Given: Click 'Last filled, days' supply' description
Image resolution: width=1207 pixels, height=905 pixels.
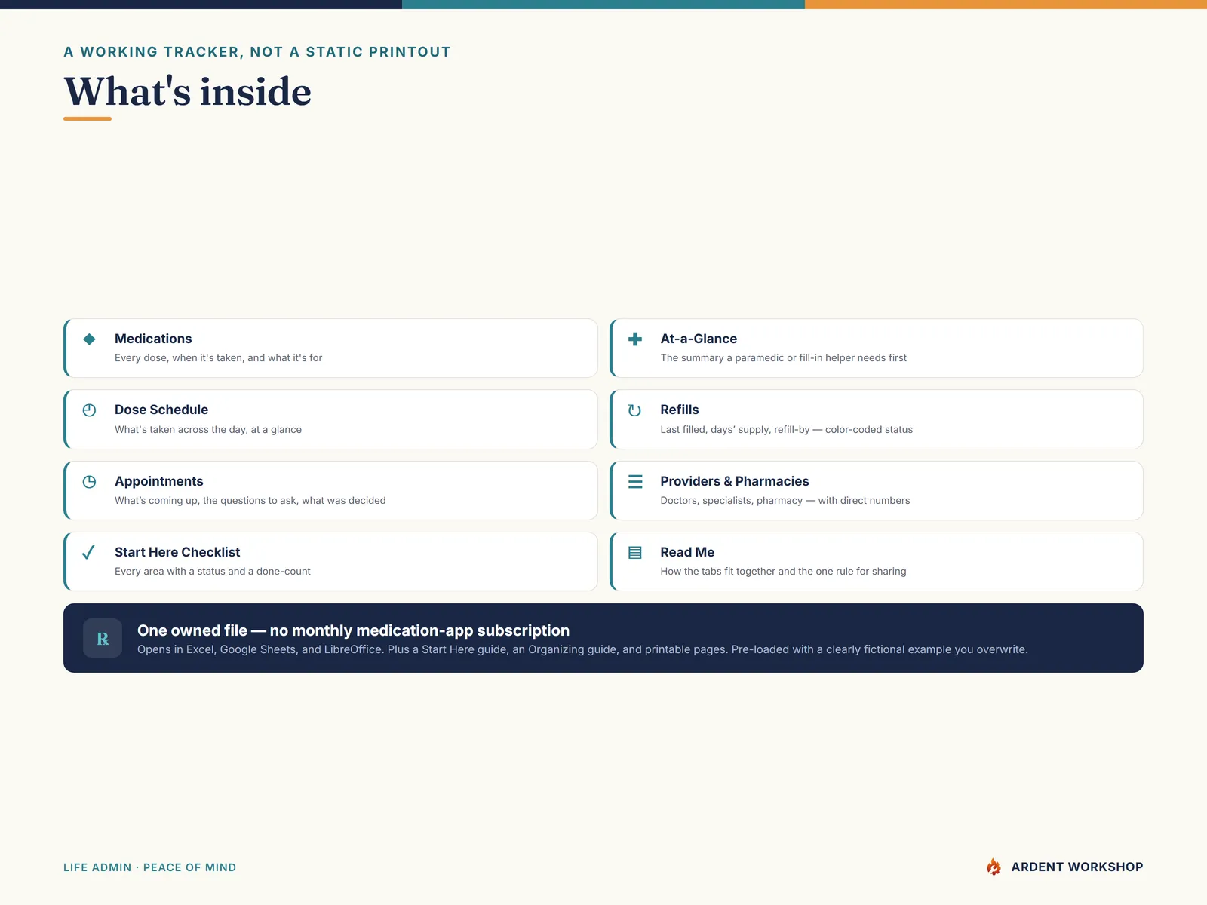Looking at the screenshot, I should (x=787, y=430).
